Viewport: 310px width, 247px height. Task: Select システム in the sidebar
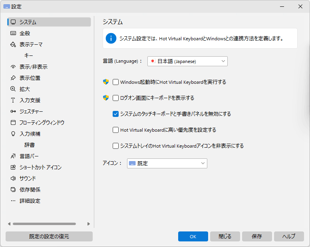pos(49,22)
